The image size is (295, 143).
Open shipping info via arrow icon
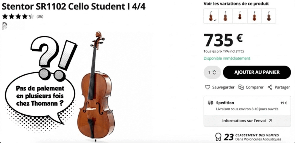pyautogui.click(x=270, y=121)
